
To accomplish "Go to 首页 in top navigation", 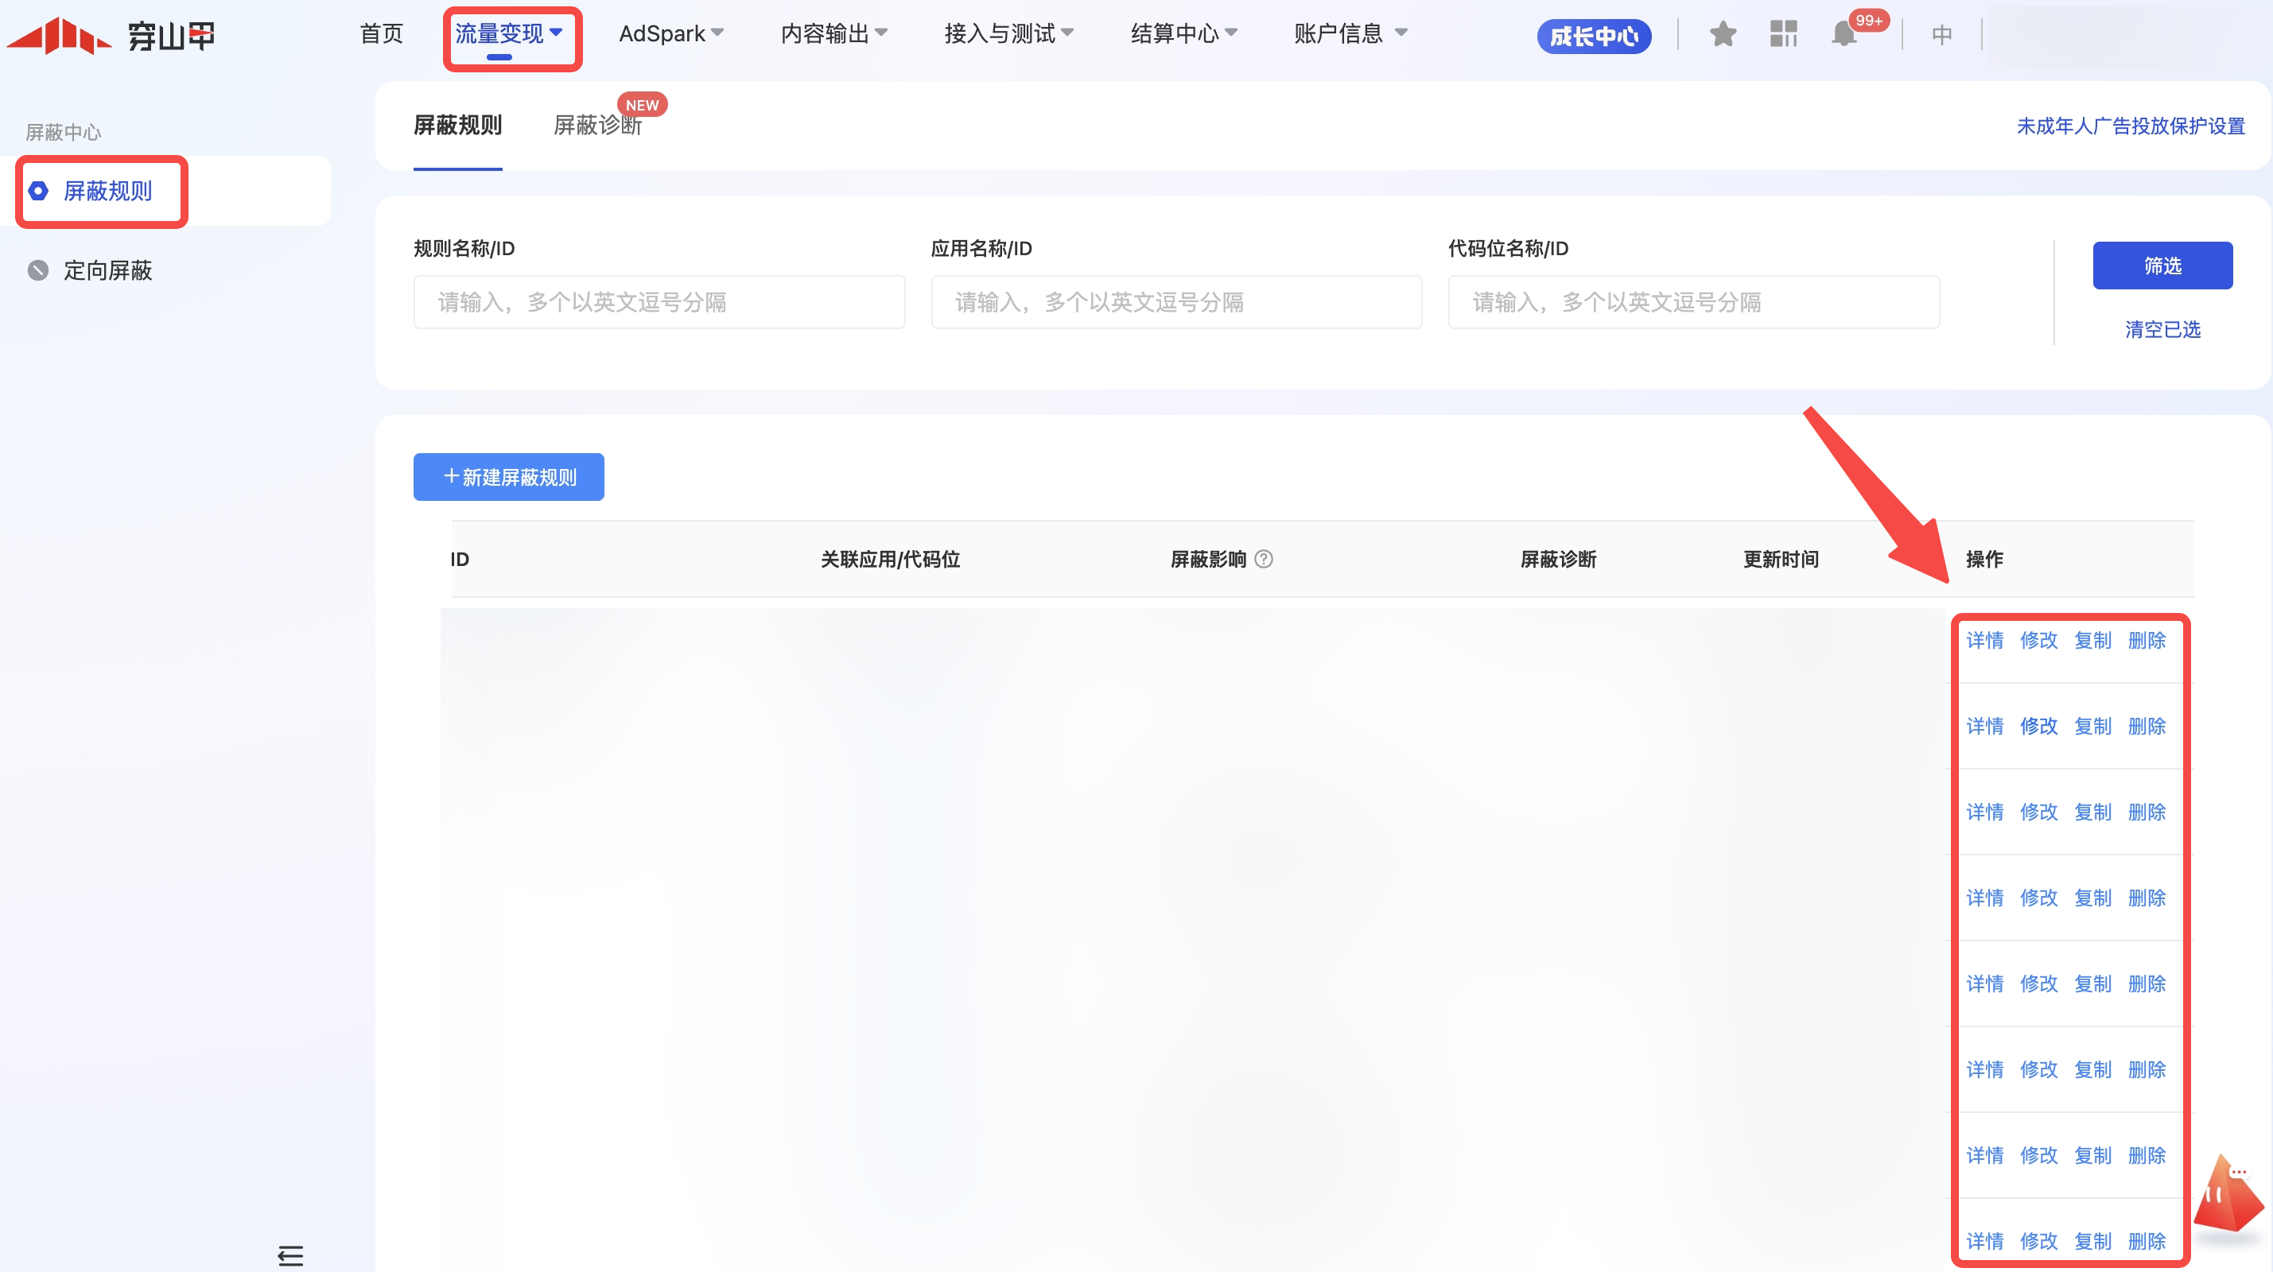I will pos(381,34).
